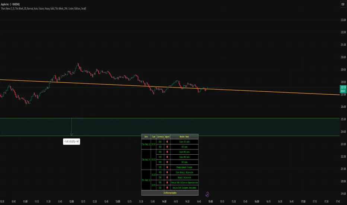Open the USD currency selector
Viewport: 347px width, 205px height.
coord(342,4)
